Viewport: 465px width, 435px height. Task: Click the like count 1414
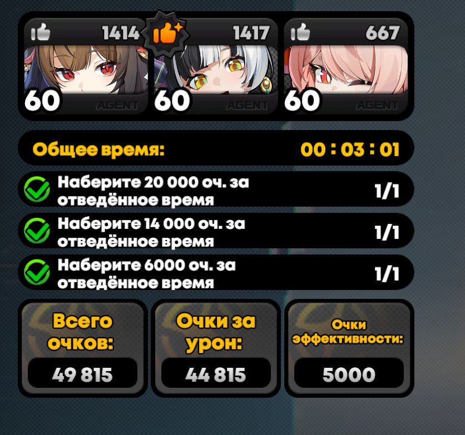pos(121,33)
